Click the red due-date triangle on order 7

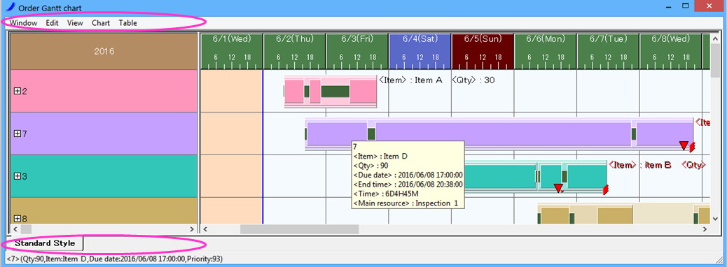click(x=684, y=146)
